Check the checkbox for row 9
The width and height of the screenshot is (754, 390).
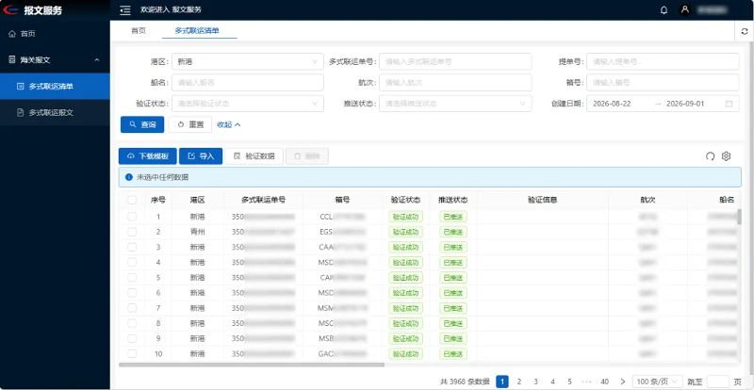[132, 338]
